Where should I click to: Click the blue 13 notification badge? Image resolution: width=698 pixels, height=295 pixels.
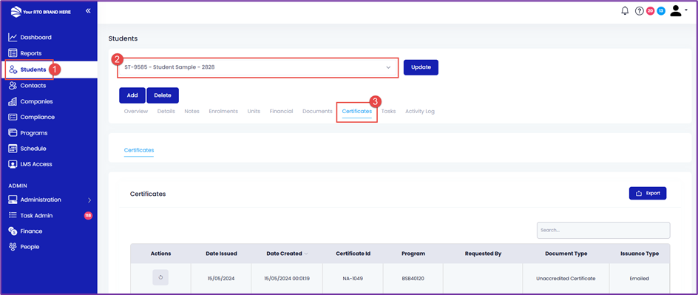pyautogui.click(x=661, y=11)
